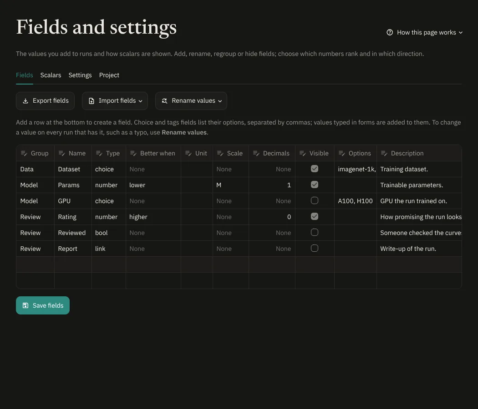Open the Type cell of the Reviewed row
The height and width of the screenshot is (409, 478).
(x=109, y=233)
